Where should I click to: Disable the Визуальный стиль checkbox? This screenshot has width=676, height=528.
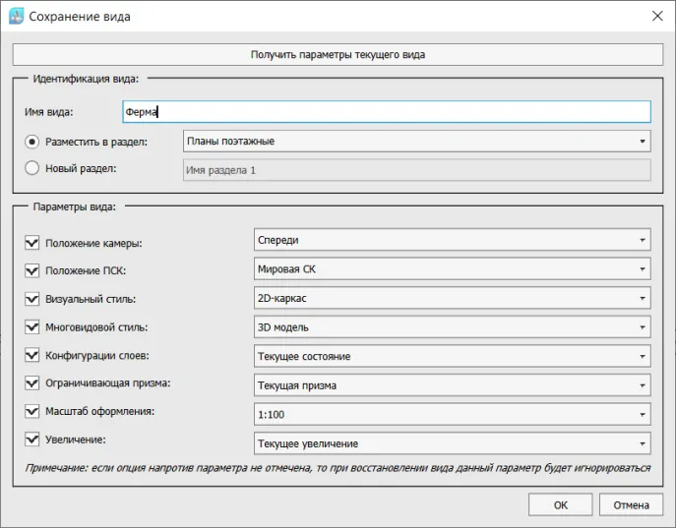click(32, 299)
